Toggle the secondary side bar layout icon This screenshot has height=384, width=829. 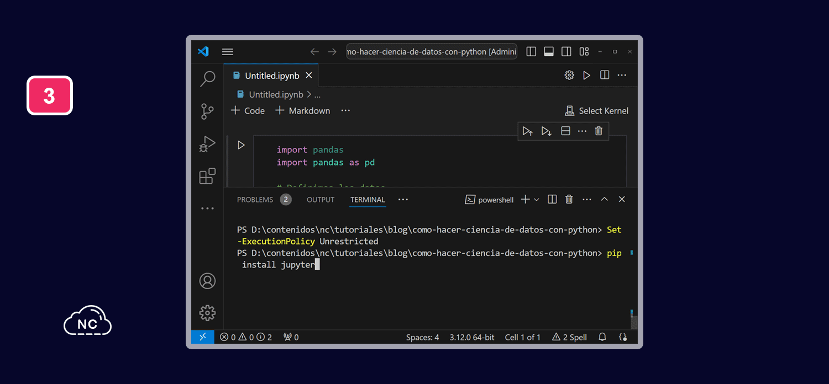coord(566,51)
